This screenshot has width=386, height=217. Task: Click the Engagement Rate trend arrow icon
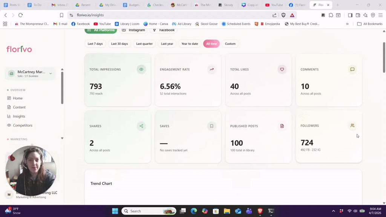click(212, 69)
